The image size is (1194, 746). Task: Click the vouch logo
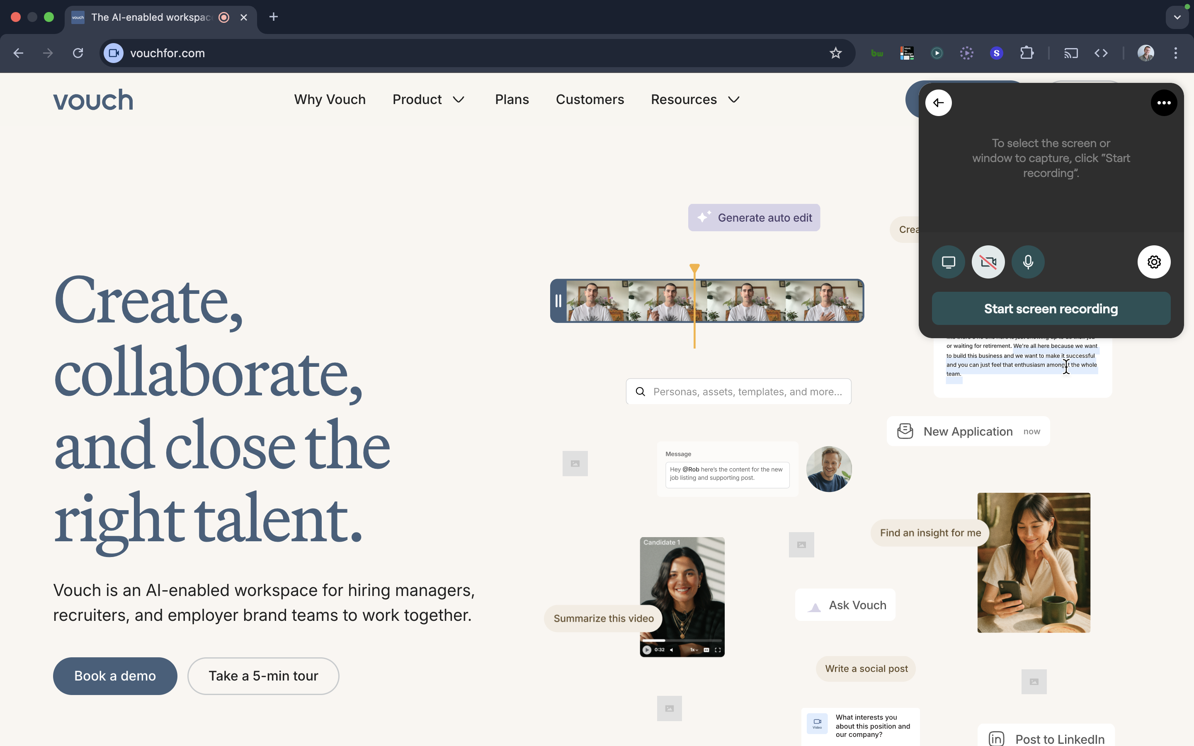pos(93,99)
